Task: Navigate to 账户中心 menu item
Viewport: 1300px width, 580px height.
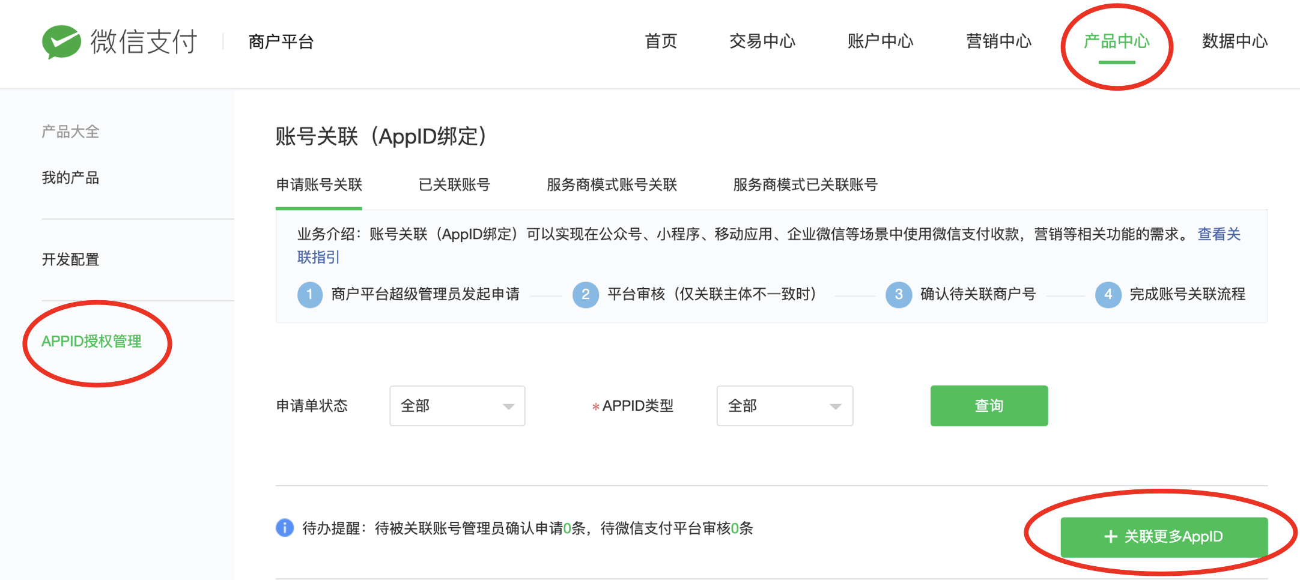Action: click(x=880, y=41)
